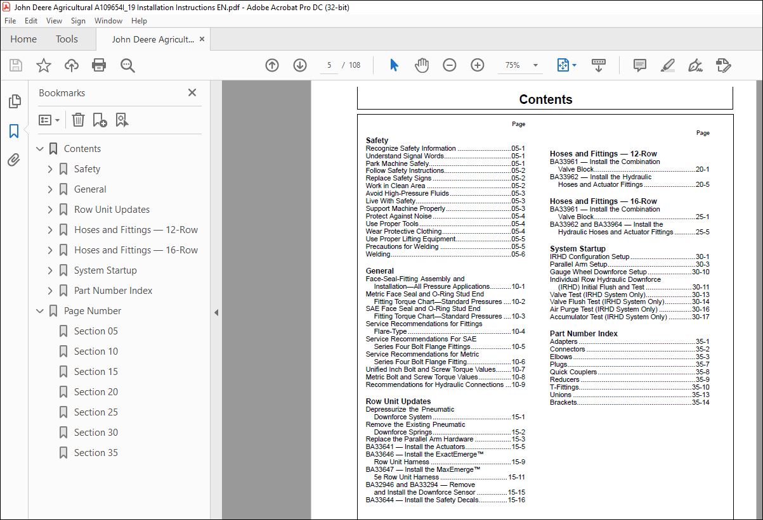Open the Edit menu
This screenshot has width=763, height=520.
pyautogui.click(x=31, y=21)
